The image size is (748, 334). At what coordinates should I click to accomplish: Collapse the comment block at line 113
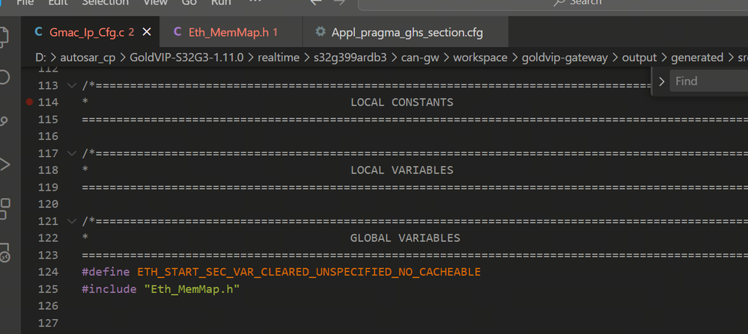tap(72, 85)
